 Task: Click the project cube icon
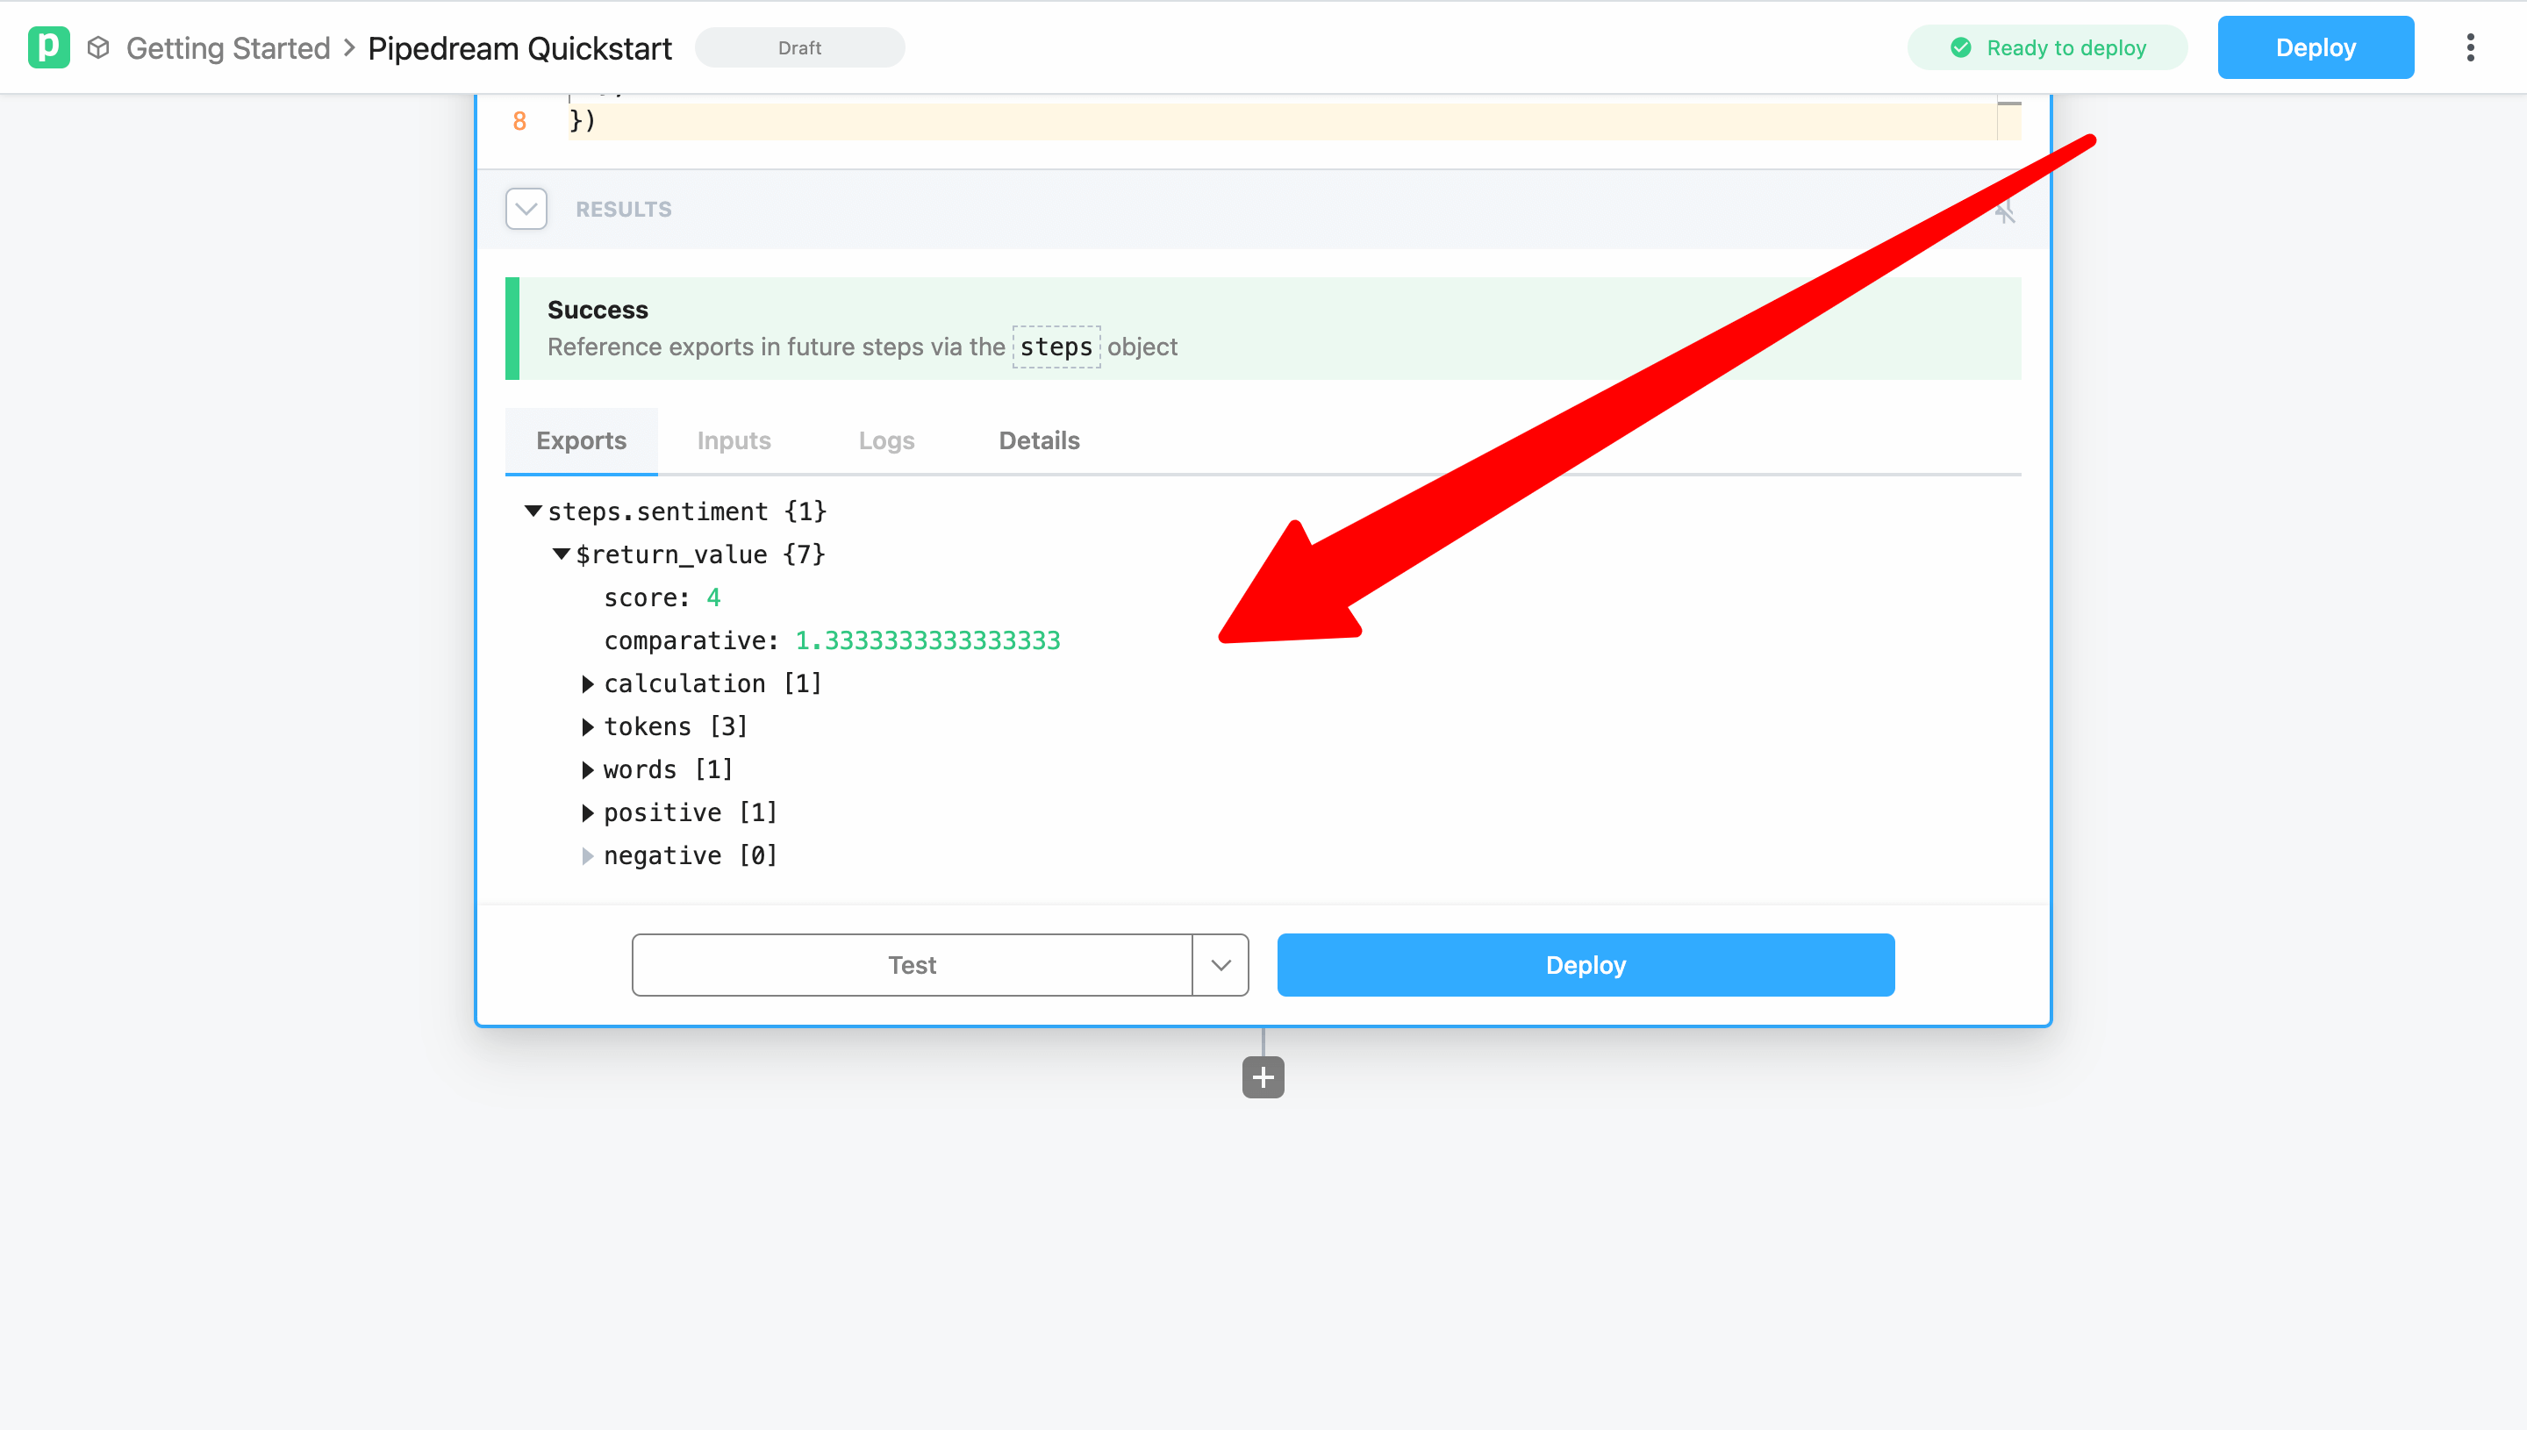(x=98, y=47)
